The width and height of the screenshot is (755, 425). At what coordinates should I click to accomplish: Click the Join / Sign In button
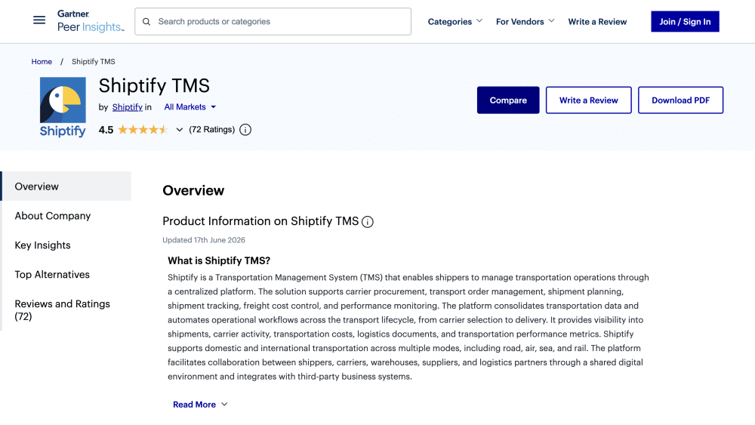point(685,22)
